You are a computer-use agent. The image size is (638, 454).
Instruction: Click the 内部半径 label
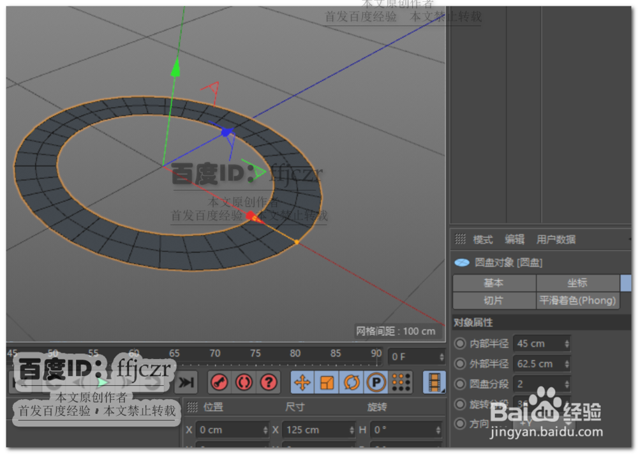tap(489, 344)
